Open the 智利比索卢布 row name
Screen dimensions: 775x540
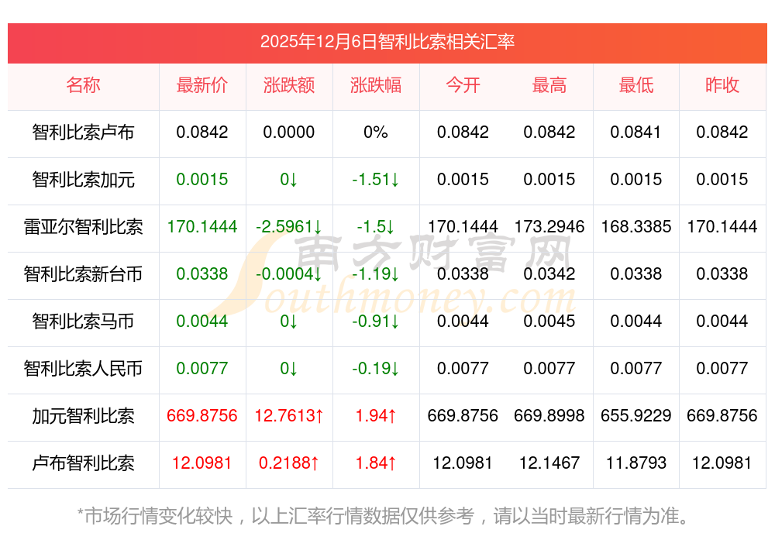[83, 132]
